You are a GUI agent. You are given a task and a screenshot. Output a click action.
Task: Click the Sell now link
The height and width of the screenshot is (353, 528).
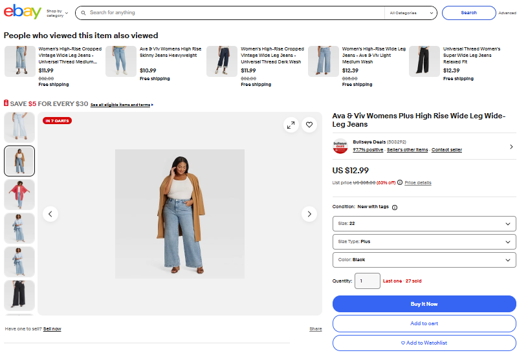pyautogui.click(x=52, y=329)
